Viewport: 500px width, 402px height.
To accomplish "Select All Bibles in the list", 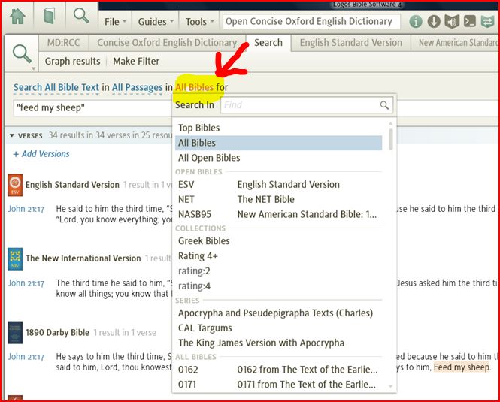I will (x=278, y=143).
